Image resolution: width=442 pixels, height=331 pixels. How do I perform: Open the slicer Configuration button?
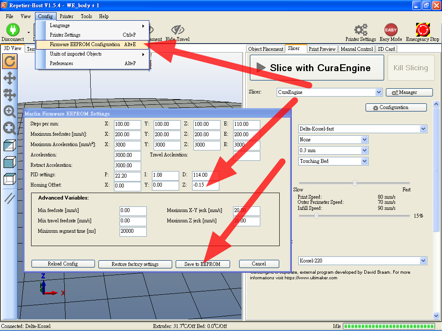tap(396, 107)
